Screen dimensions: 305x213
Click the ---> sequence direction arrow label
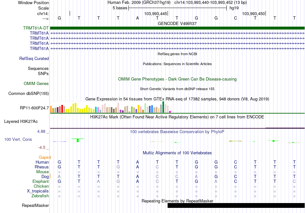point(46,19)
